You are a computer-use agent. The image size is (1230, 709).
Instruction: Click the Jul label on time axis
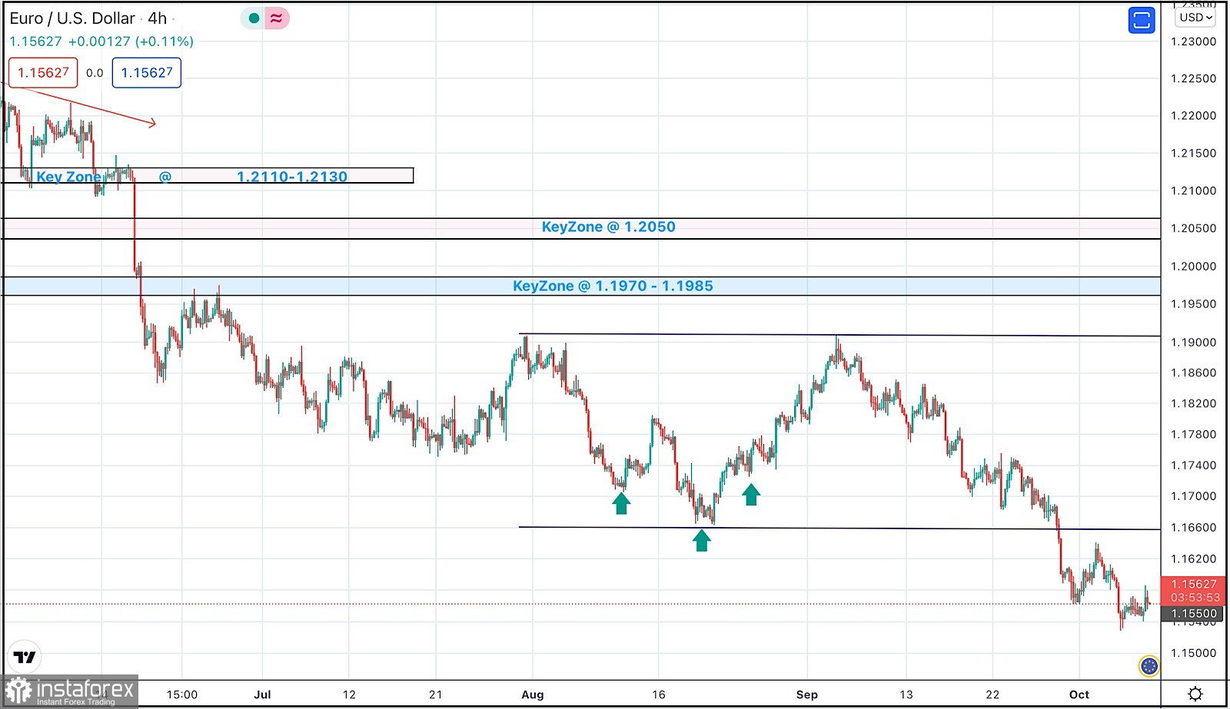coord(262,694)
